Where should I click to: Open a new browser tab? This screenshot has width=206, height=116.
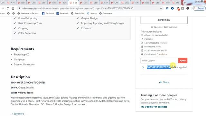point(185,3)
